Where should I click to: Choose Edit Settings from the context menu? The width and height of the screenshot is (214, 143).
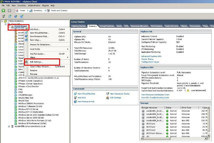(36, 62)
